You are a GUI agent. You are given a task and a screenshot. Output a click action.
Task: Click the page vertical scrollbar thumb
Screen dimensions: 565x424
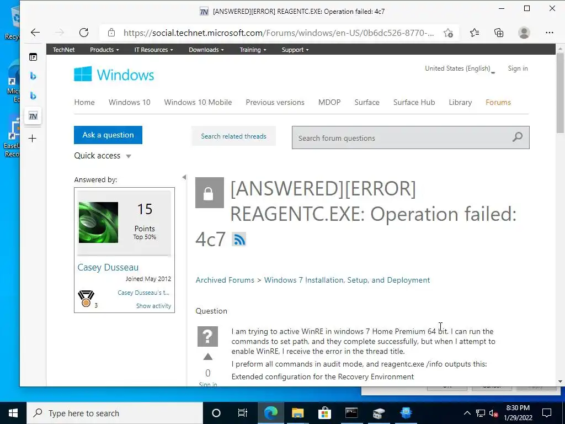coord(560,93)
